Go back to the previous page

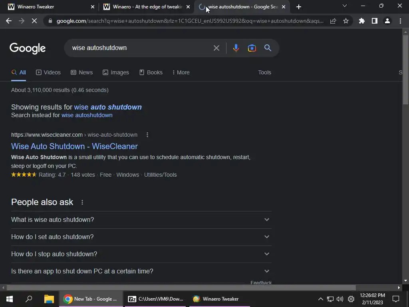point(9,21)
